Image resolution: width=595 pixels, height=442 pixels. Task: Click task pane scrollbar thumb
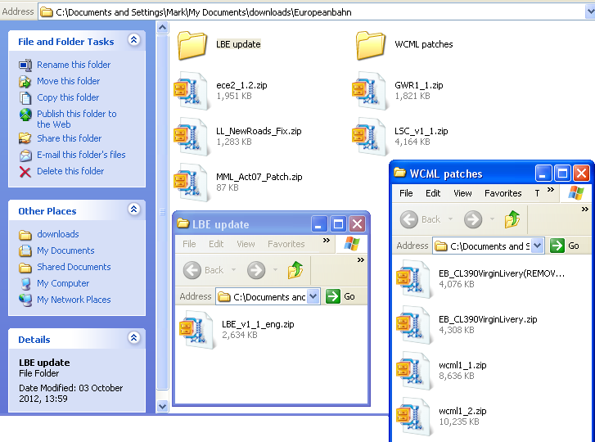[162, 212]
